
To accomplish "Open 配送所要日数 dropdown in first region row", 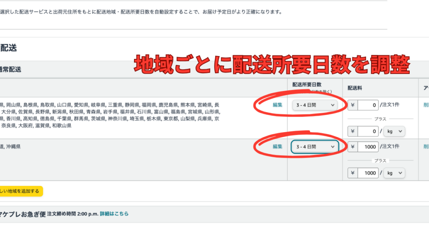I will 315,105.
